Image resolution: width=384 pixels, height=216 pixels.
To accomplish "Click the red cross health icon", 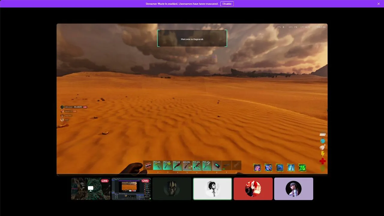I will pyautogui.click(x=322, y=161).
